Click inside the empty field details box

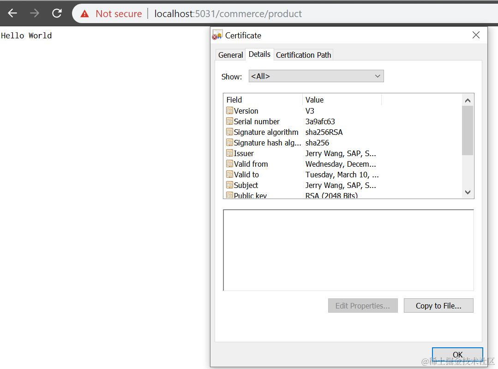pos(348,250)
